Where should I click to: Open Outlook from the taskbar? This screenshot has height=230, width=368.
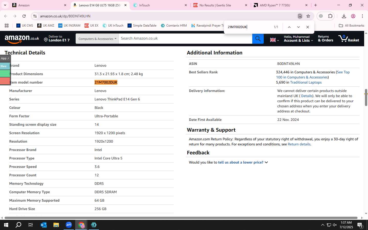[x=44, y=225]
